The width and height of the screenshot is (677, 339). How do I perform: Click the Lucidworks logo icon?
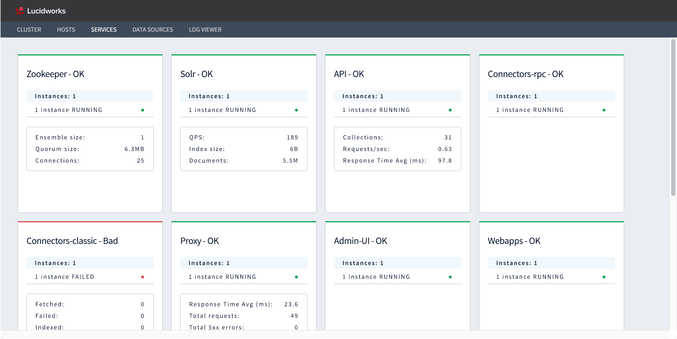pos(20,11)
